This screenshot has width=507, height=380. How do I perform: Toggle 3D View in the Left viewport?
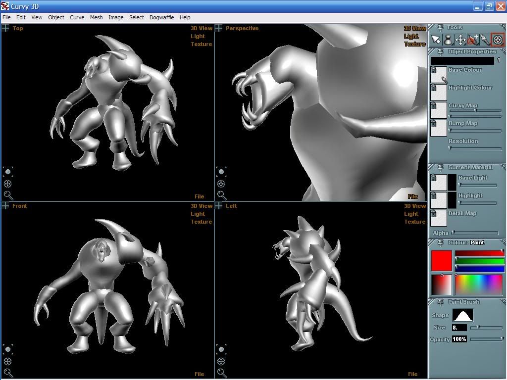[x=414, y=206]
